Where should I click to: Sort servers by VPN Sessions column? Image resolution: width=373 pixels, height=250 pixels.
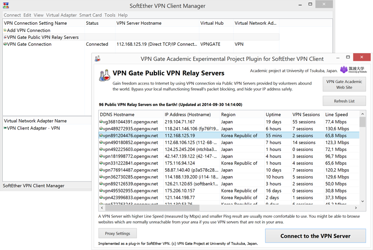[308, 114]
